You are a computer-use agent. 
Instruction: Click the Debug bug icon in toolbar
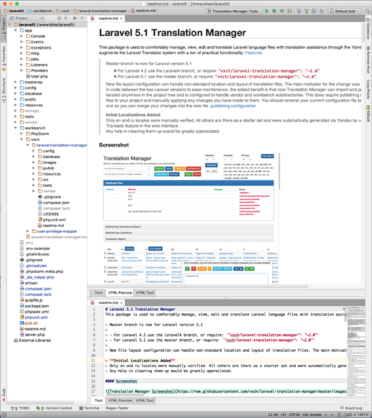tap(275, 11)
